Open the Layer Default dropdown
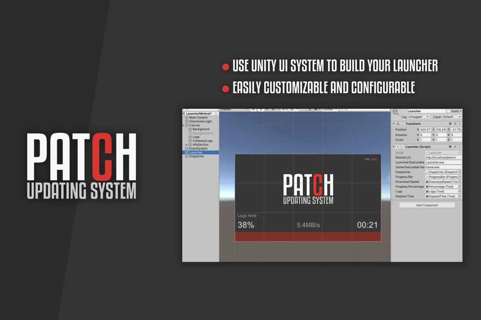The image size is (481, 320). [451, 117]
